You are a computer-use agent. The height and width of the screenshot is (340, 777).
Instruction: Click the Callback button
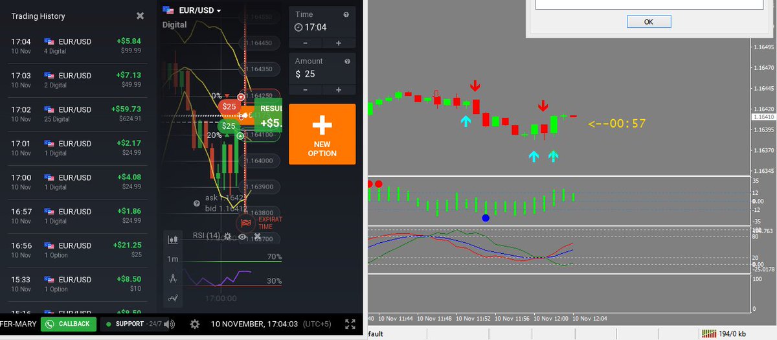(68, 324)
